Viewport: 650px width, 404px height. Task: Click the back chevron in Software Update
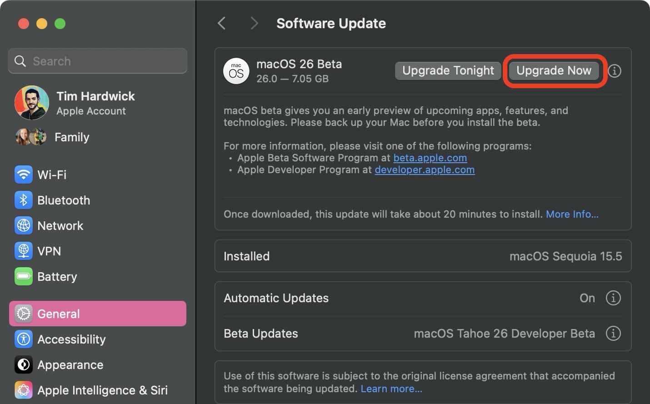pos(221,23)
